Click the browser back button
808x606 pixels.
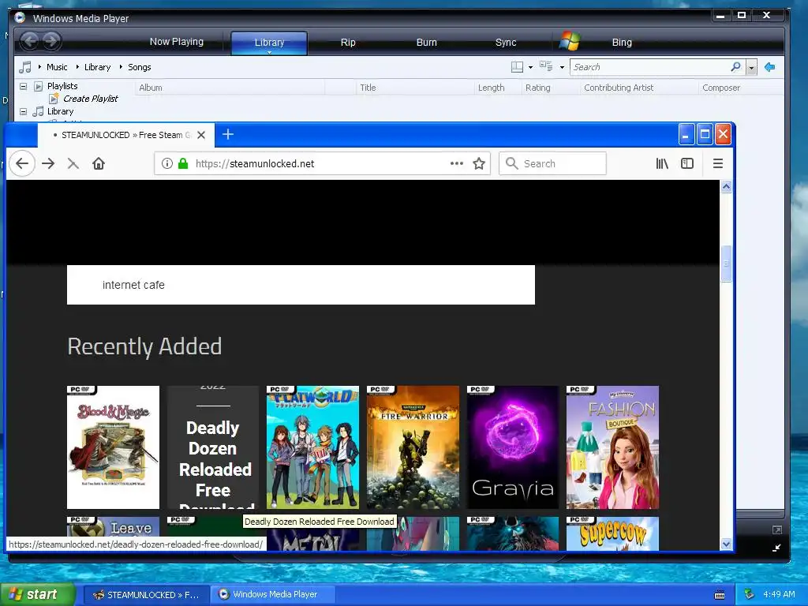pos(22,164)
